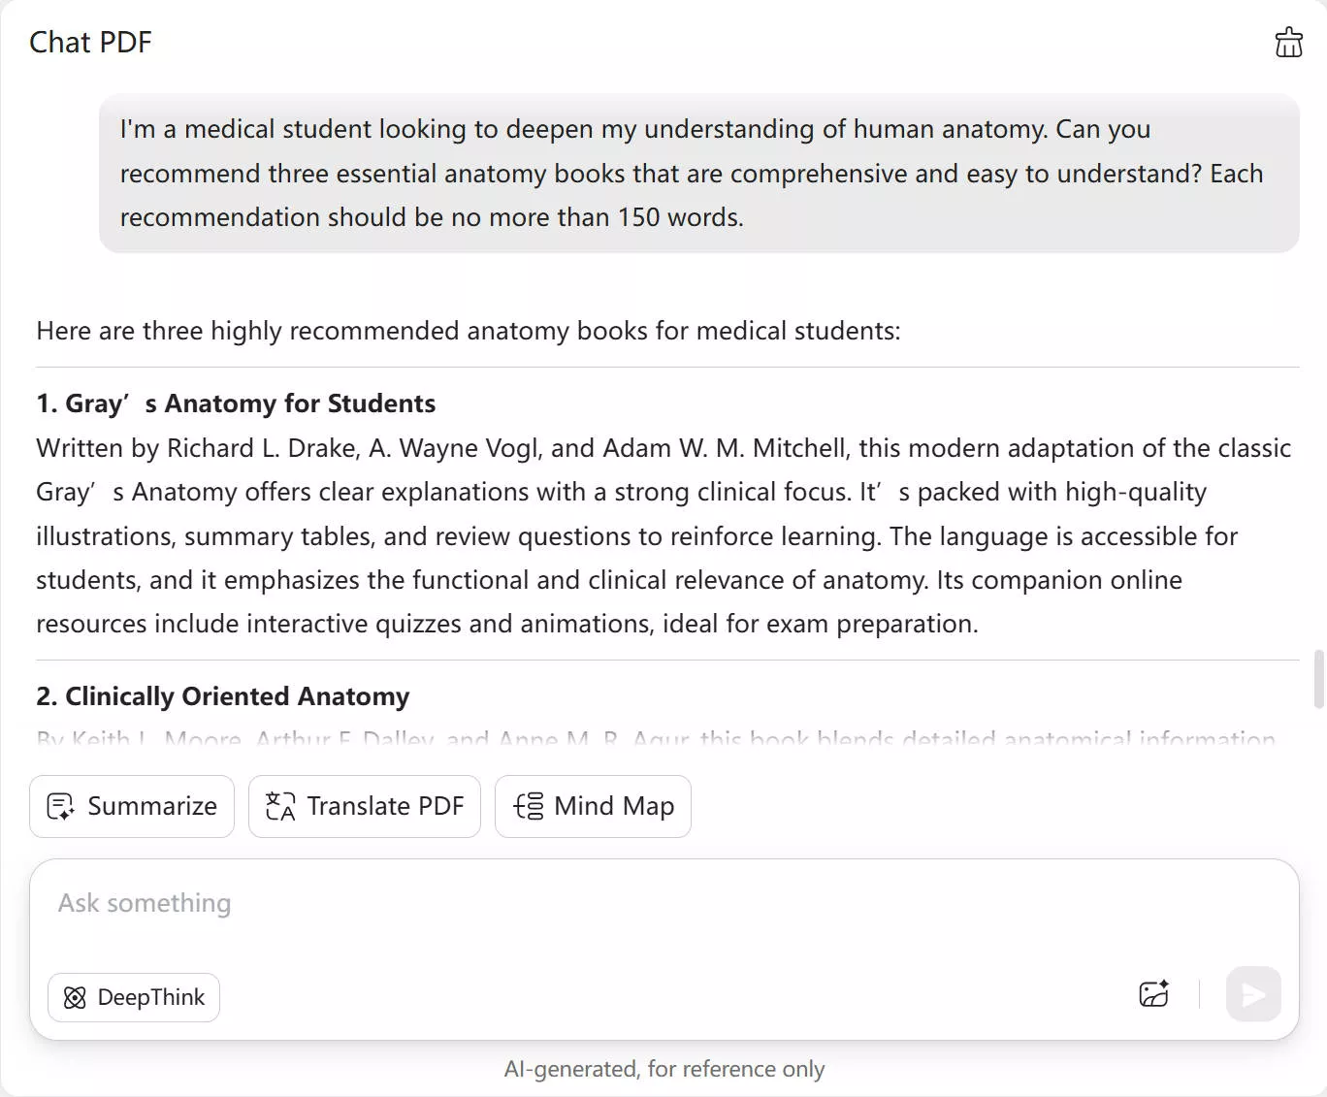Click the sparkle document icon on Summarize
1327x1097 pixels.
click(60, 807)
